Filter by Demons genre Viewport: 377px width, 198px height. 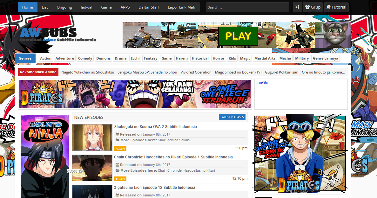(104, 58)
